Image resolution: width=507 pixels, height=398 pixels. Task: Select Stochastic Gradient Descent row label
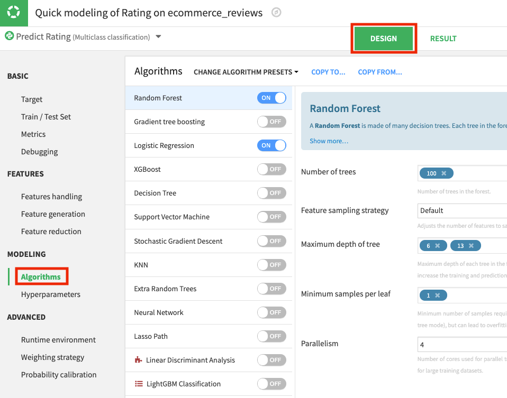click(x=178, y=241)
